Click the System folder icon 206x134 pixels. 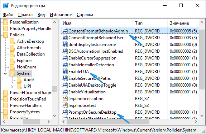point(12,73)
